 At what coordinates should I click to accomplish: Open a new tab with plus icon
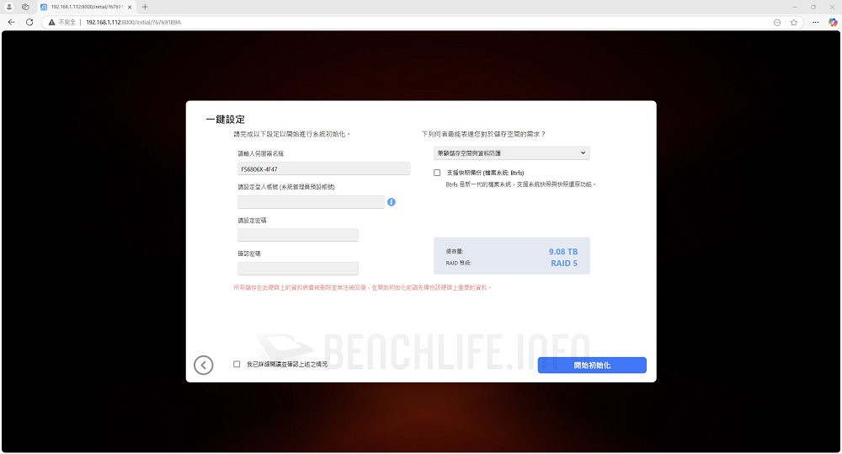coord(145,7)
